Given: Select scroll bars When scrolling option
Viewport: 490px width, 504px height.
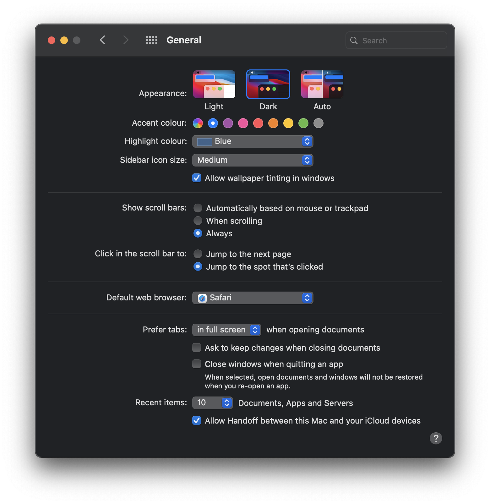Looking at the screenshot, I should (198, 221).
